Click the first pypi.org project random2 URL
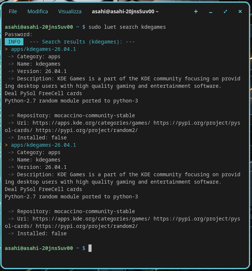252x271 pixels. tap(87, 130)
